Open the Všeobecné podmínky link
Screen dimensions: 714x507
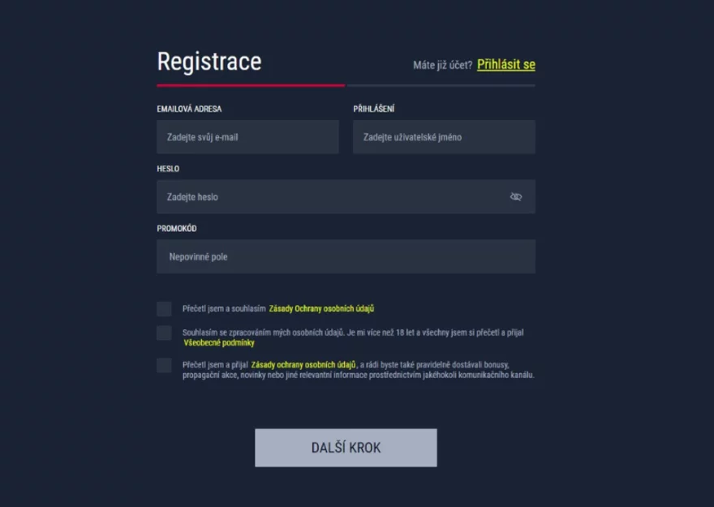click(x=219, y=343)
